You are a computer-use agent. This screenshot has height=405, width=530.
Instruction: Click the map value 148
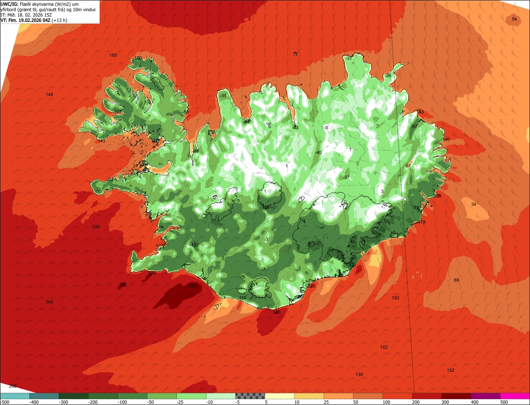[x=49, y=95]
